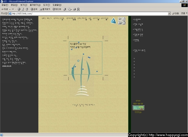188x137 pixels.
Task: Open the 도움말(H) menu
Action: 57,5
